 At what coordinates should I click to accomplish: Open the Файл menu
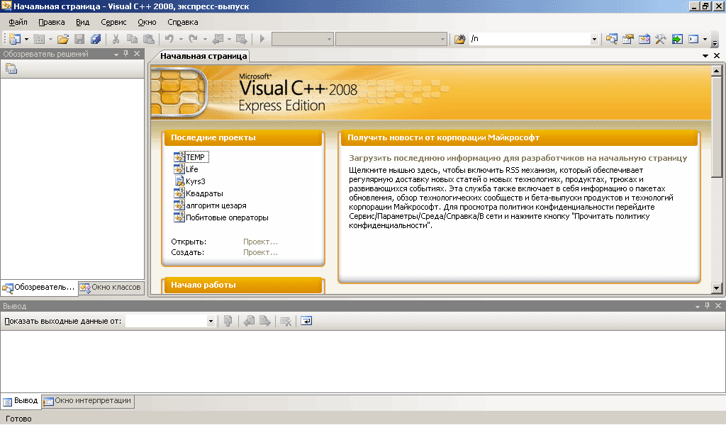pos(18,22)
